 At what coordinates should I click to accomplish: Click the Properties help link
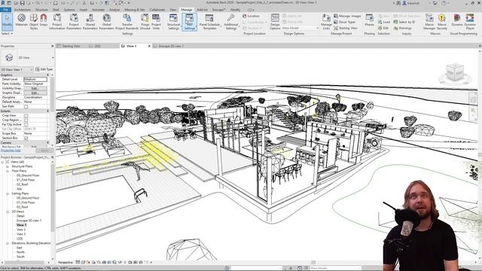tap(11, 151)
